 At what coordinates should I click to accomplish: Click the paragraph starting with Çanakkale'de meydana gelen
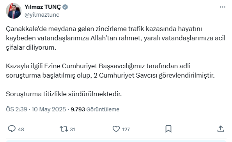(x=115, y=38)
